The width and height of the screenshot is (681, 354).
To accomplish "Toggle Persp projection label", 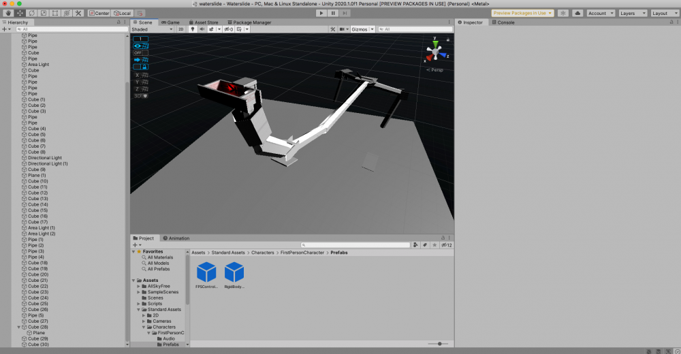I will 434,69.
